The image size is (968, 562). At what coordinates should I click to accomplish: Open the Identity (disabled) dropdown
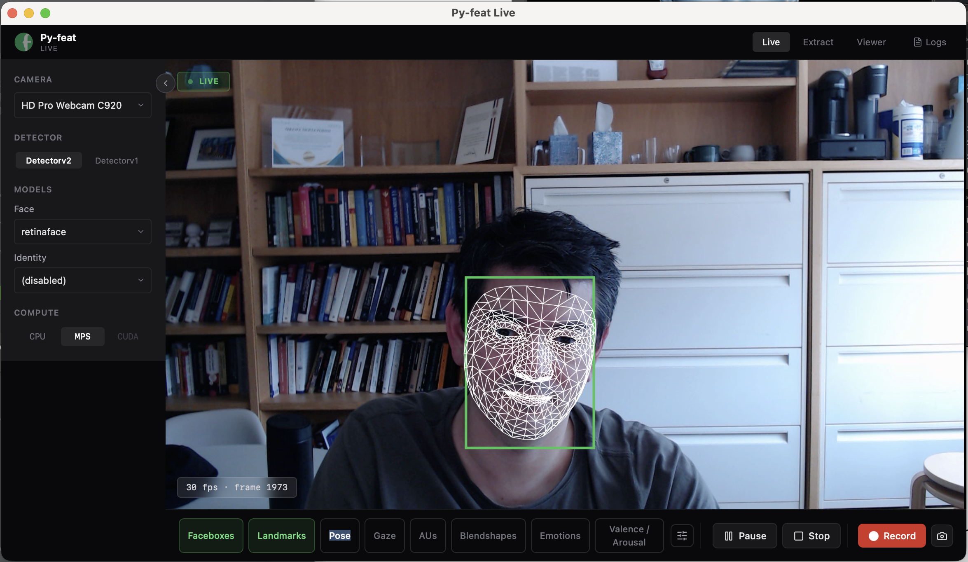click(83, 281)
